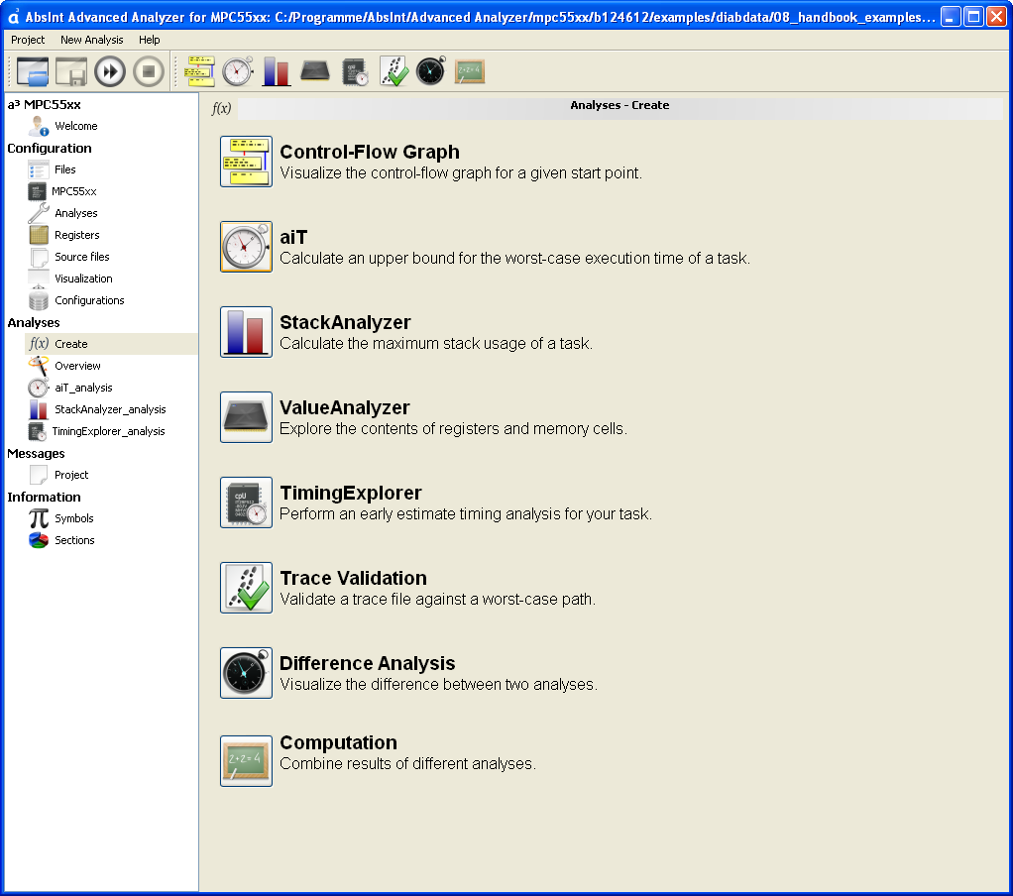Click Trace Validation checkmark toolbar icon
The width and height of the screenshot is (1013, 896).
[x=394, y=71]
